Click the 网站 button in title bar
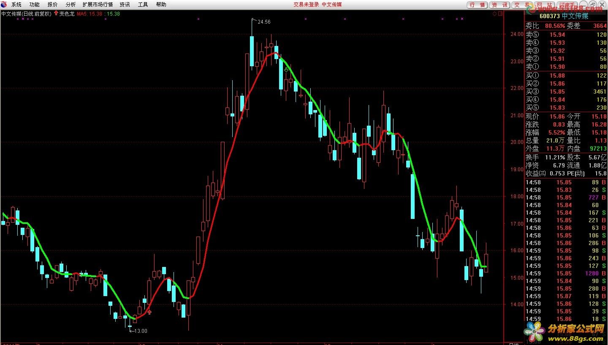Image resolution: width=608 pixels, height=345 pixels. (x=545, y=5)
